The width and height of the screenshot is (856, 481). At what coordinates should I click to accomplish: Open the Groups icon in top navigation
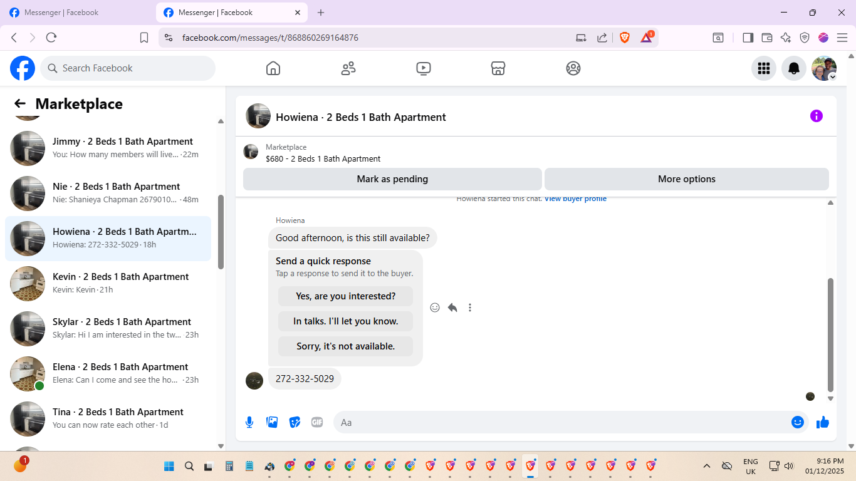tap(573, 68)
